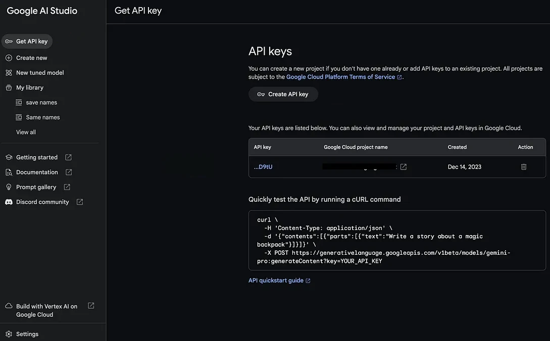Delete the API key ending in D9tU
Screen dimensions: 550x341
[x=524, y=167]
